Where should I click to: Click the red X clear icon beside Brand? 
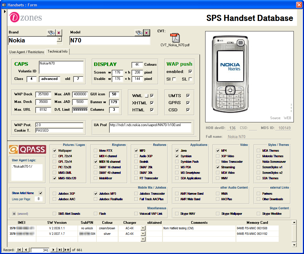(59, 33)
